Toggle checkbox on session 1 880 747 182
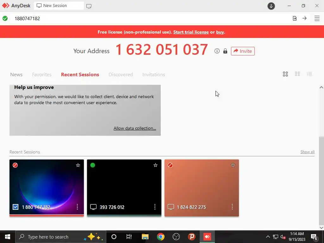 pyautogui.click(x=16, y=207)
